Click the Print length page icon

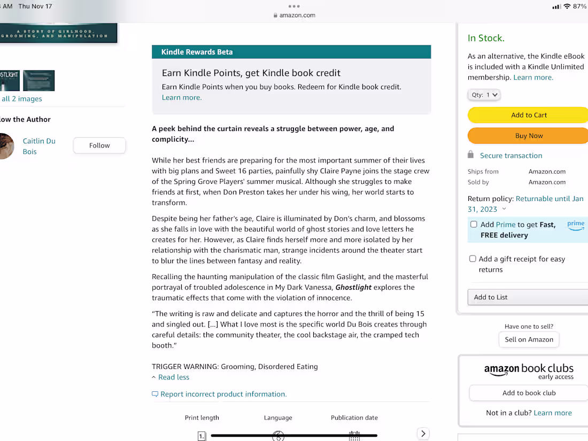pyautogui.click(x=202, y=436)
